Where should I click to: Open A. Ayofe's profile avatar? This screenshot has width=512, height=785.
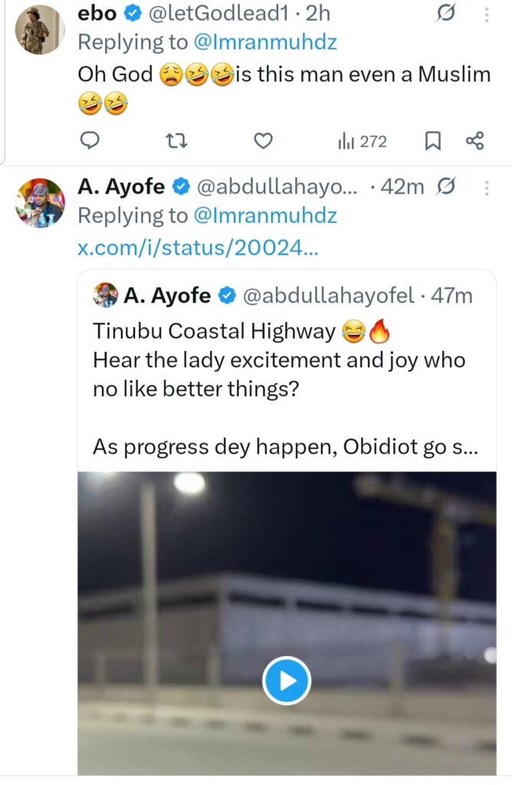tap(41, 203)
